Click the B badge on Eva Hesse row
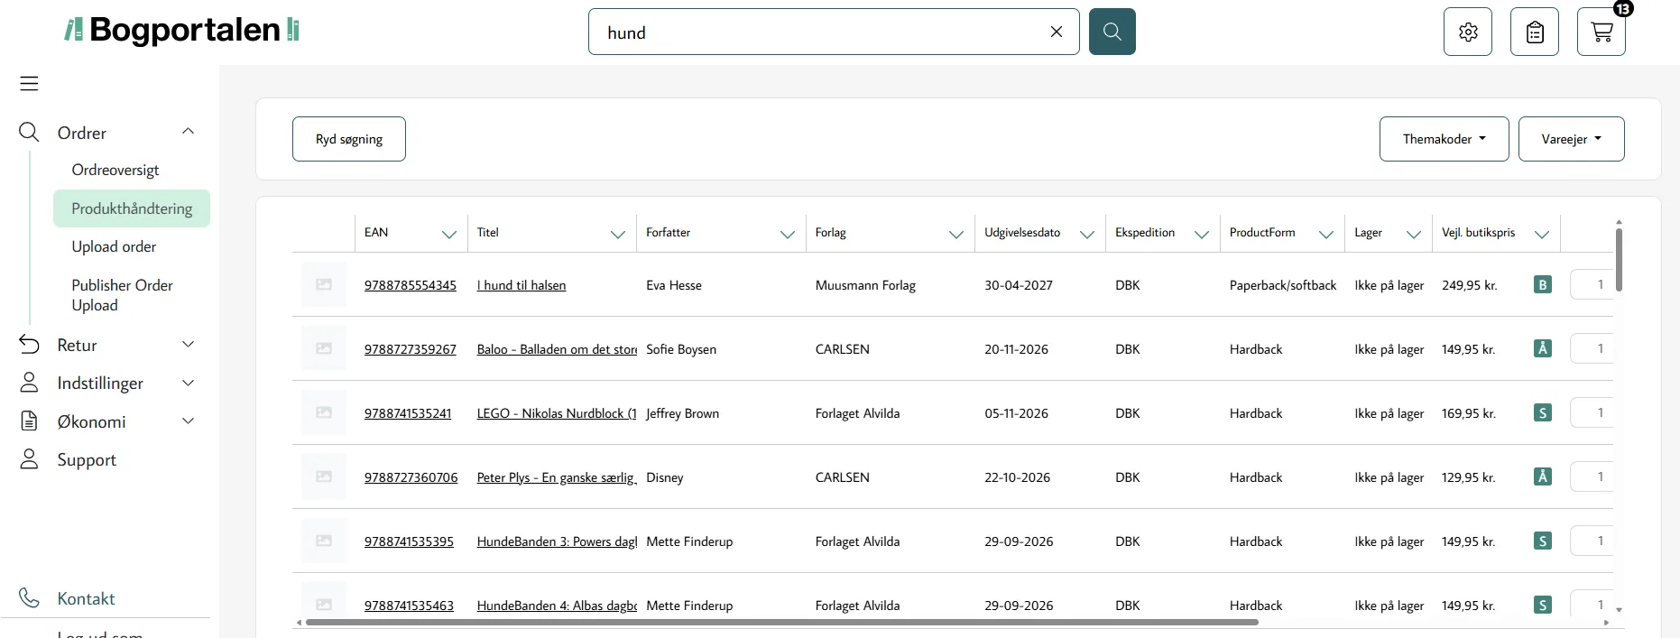 tap(1543, 285)
